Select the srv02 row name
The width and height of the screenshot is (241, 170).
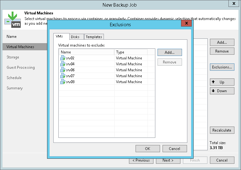70,58
